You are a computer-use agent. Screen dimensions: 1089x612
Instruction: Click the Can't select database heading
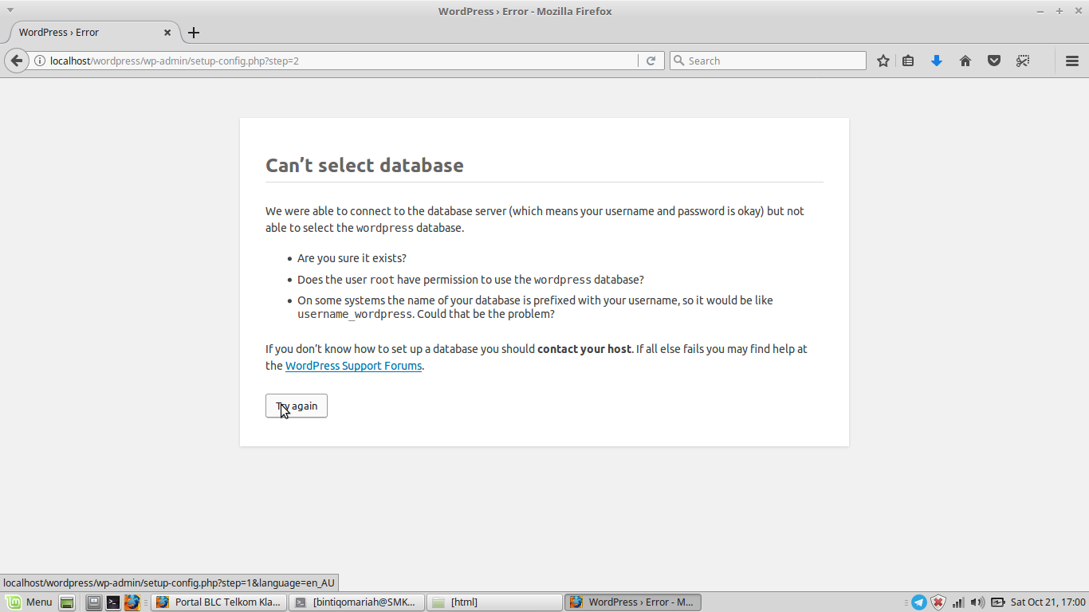364,165
